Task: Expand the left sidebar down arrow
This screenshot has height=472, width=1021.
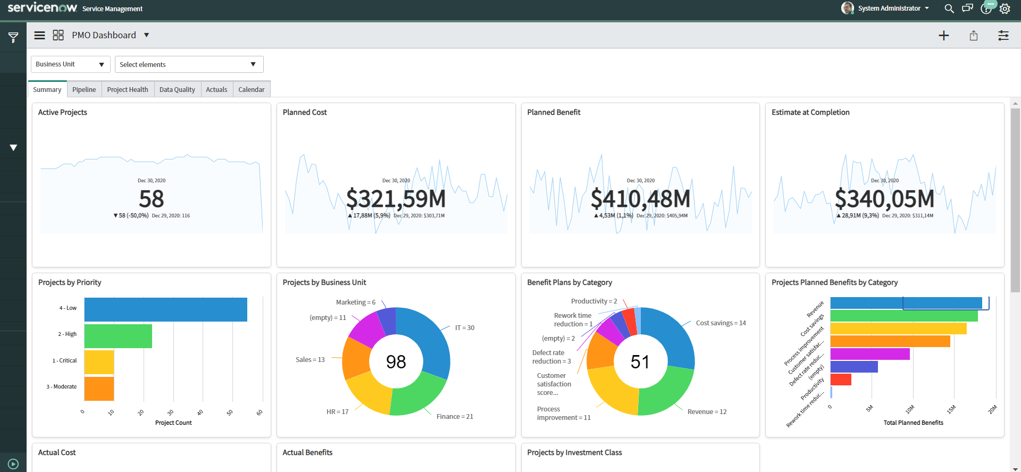Action: click(13, 147)
